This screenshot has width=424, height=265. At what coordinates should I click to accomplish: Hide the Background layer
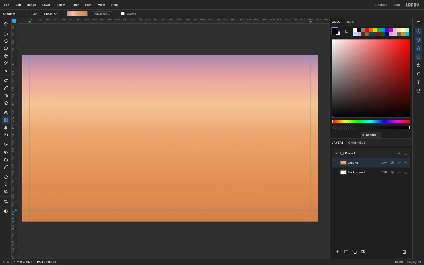[x=392, y=172]
